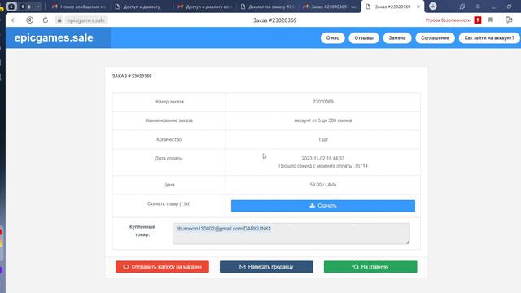Click the green На главную button
Screen dimensions: 521x293
tap(370, 267)
